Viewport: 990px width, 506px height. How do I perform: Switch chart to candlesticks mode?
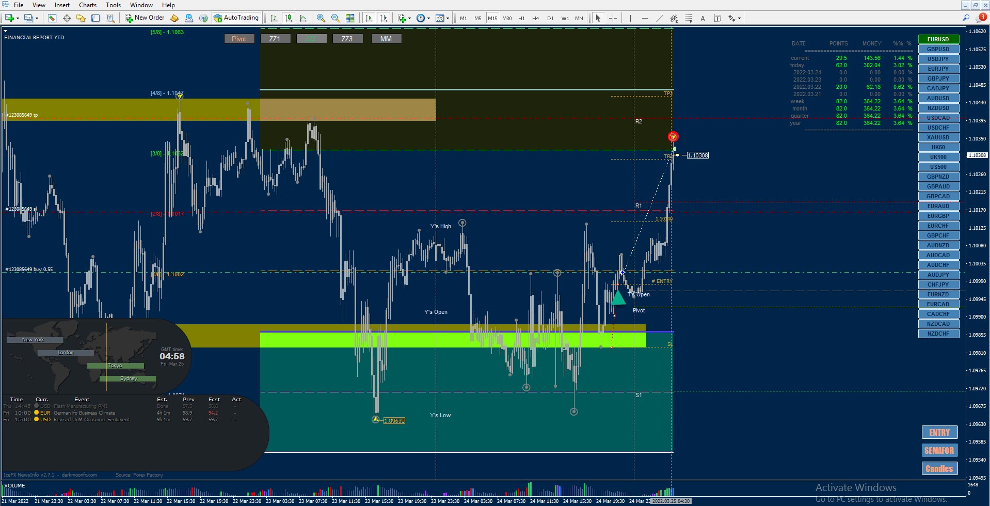(x=289, y=18)
